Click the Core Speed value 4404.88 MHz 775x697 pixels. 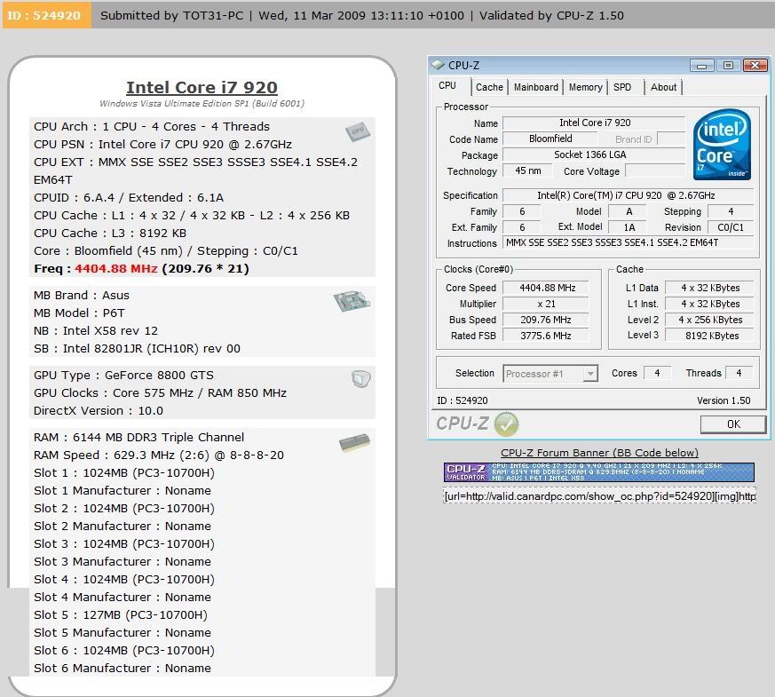click(546, 288)
